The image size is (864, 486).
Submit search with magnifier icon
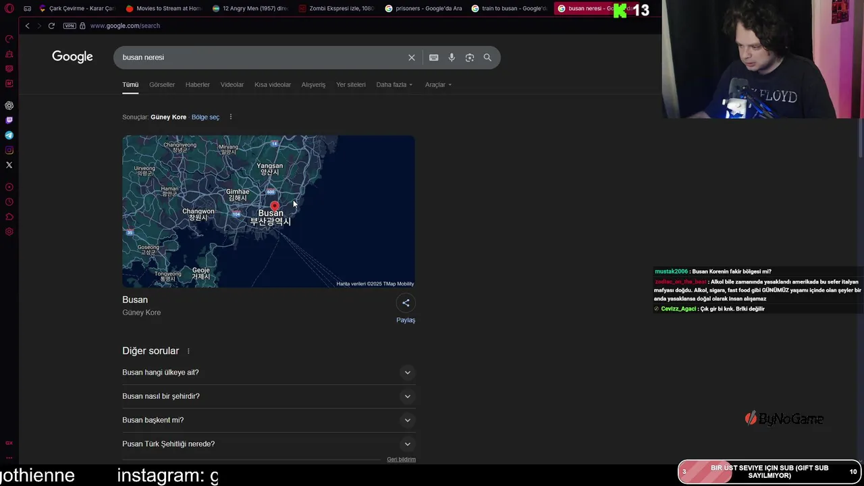(x=487, y=57)
